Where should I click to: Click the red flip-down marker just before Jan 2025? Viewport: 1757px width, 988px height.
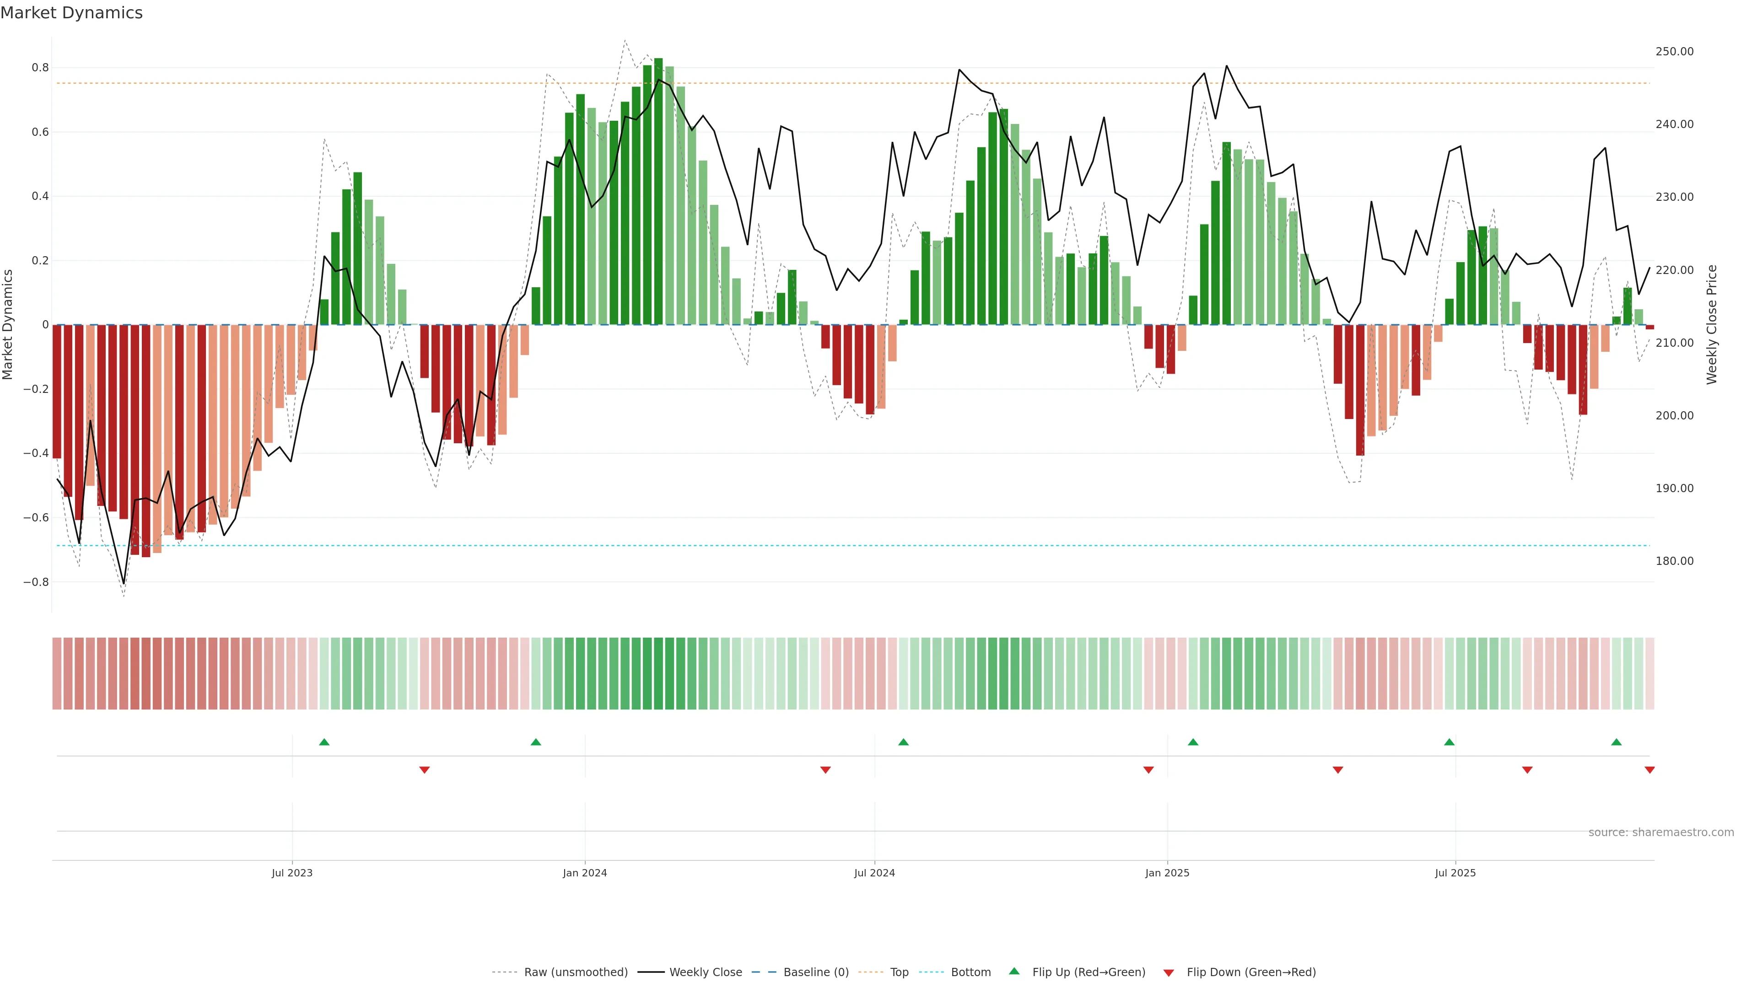1148,770
